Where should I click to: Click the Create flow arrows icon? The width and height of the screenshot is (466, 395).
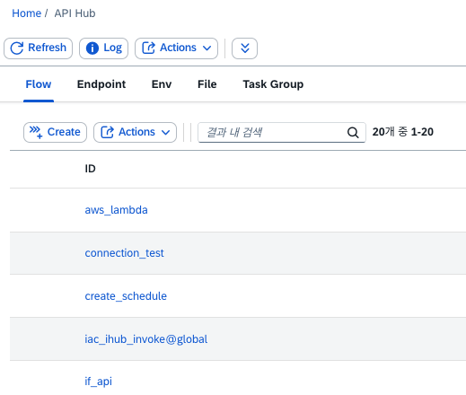36,132
